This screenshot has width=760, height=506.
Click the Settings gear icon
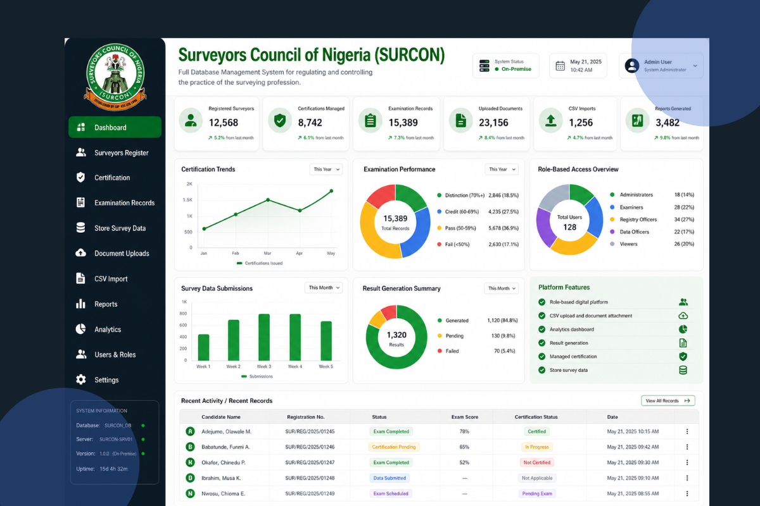pyautogui.click(x=80, y=379)
